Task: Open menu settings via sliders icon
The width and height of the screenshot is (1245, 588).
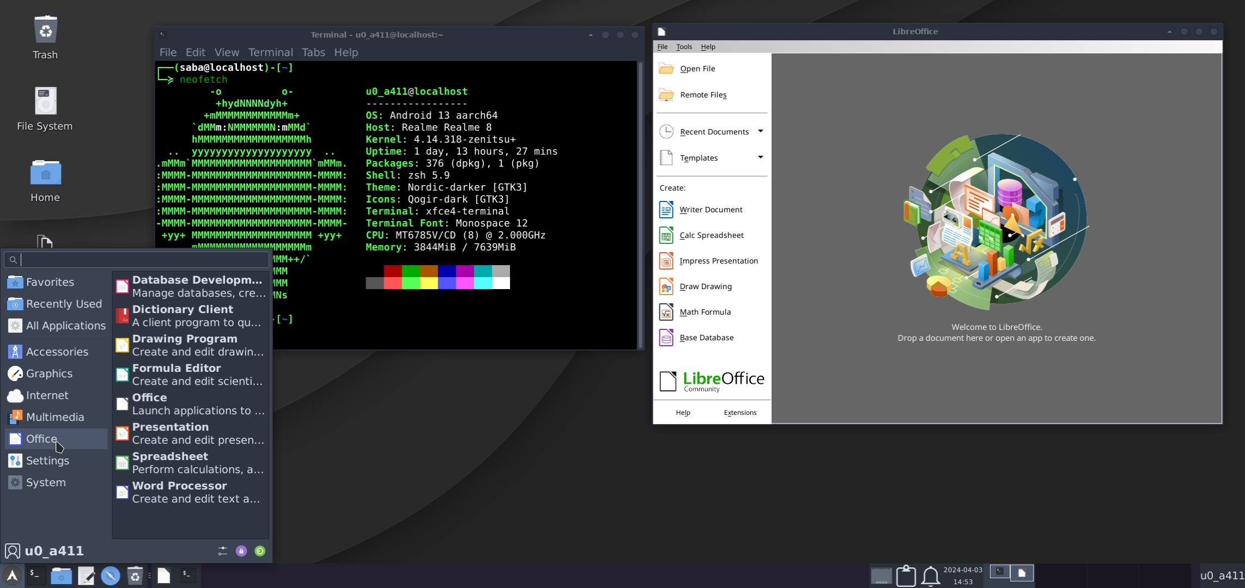Action: click(222, 551)
